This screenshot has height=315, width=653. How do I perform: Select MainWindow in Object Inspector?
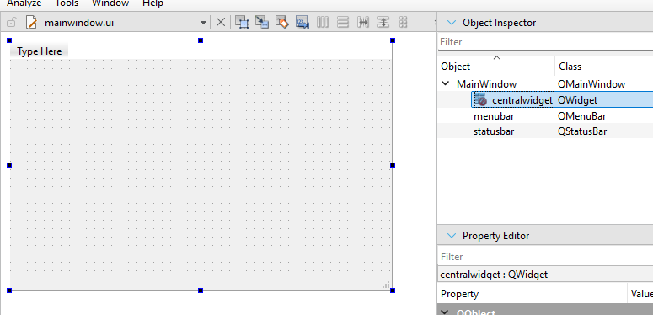click(486, 84)
